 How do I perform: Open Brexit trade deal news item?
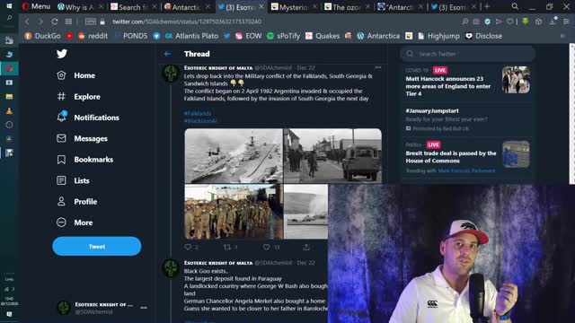(467, 158)
